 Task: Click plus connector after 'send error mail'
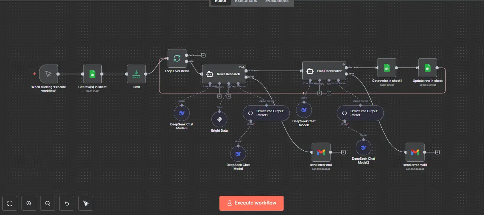click(x=343, y=152)
